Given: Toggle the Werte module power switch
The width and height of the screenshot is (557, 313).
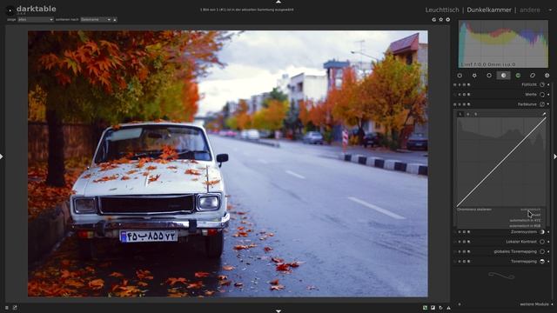Looking at the screenshot, I should pyautogui.click(x=455, y=95).
